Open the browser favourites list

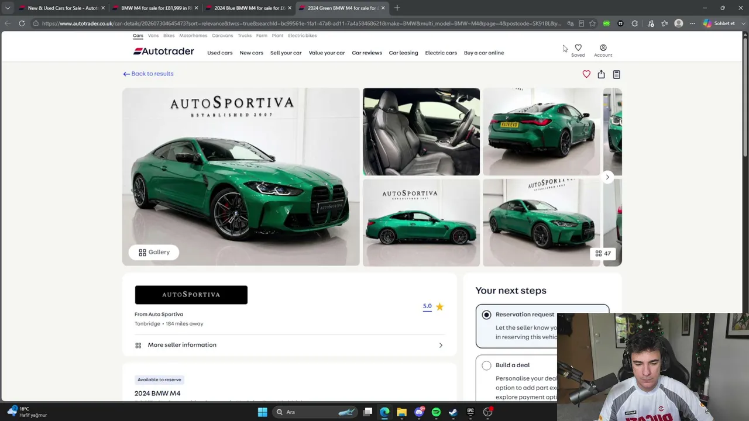point(665,23)
